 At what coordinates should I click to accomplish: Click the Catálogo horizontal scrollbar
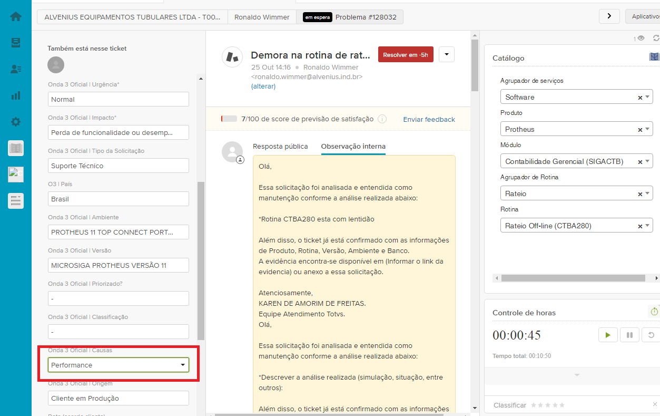[x=573, y=278]
